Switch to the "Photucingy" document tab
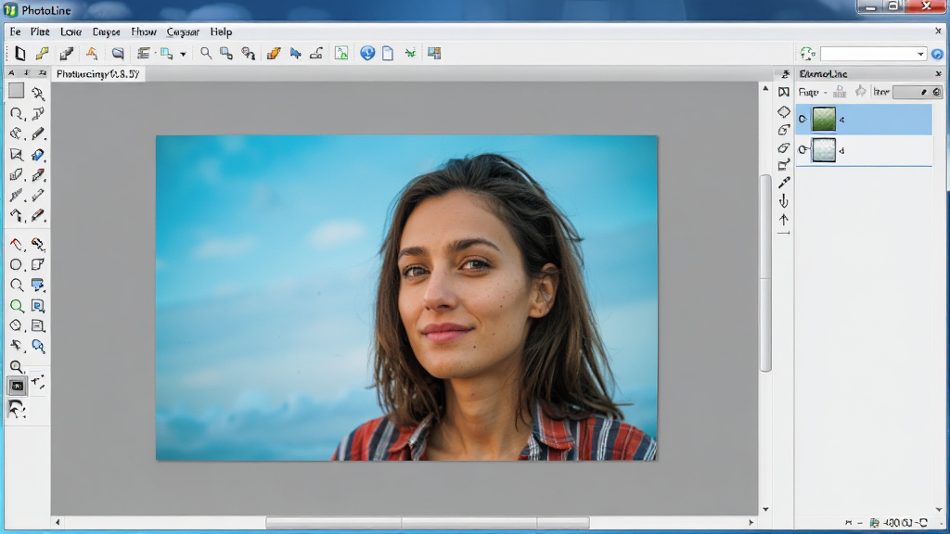 pyautogui.click(x=97, y=74)
